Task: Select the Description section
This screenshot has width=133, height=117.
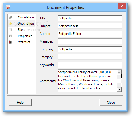Action: 22,24
